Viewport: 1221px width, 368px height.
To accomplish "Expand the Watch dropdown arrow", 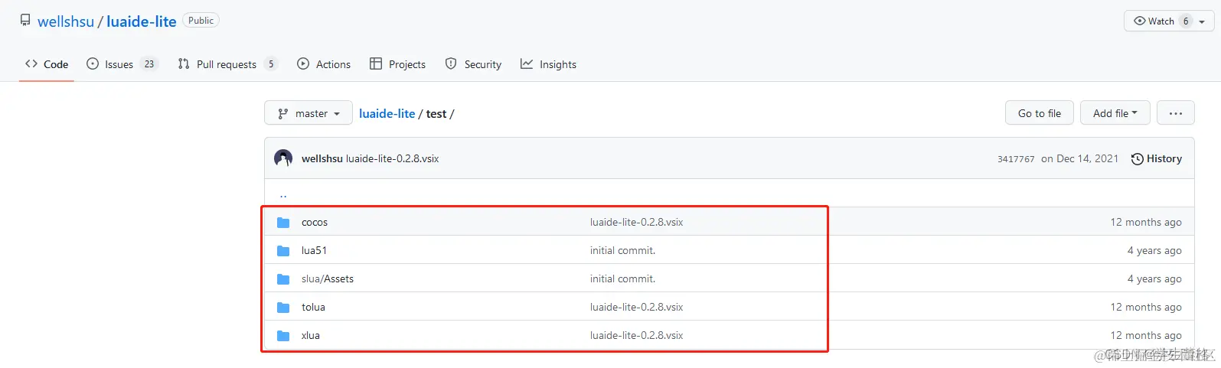I will 1202,21.
